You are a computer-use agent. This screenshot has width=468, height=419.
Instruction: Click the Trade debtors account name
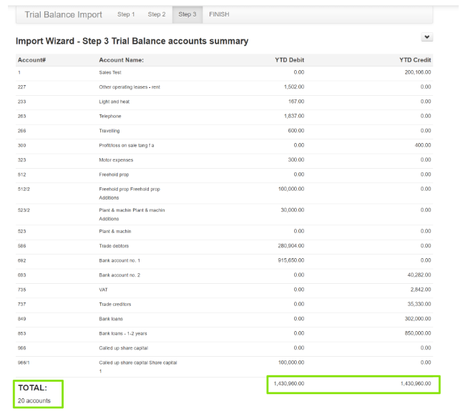click(114, 246)
